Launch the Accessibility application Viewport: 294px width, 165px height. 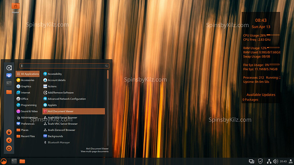point(74,74)
